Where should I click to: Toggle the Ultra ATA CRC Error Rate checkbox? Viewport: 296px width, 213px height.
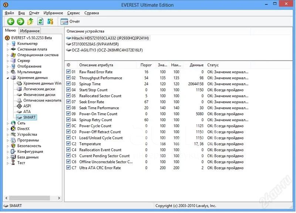click(x=68, y=168)
